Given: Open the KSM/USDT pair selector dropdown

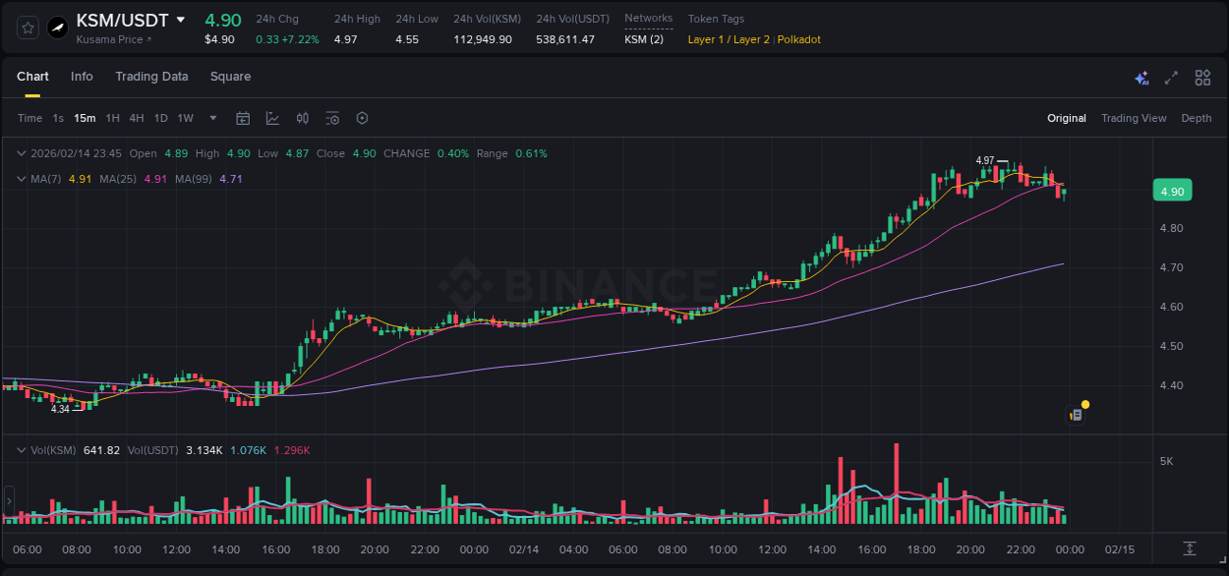Looking at the screenshot, I should point(181,20).
